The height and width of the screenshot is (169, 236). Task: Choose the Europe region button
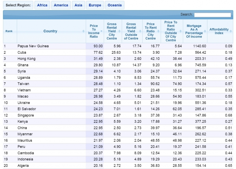(x=95, y=5)
